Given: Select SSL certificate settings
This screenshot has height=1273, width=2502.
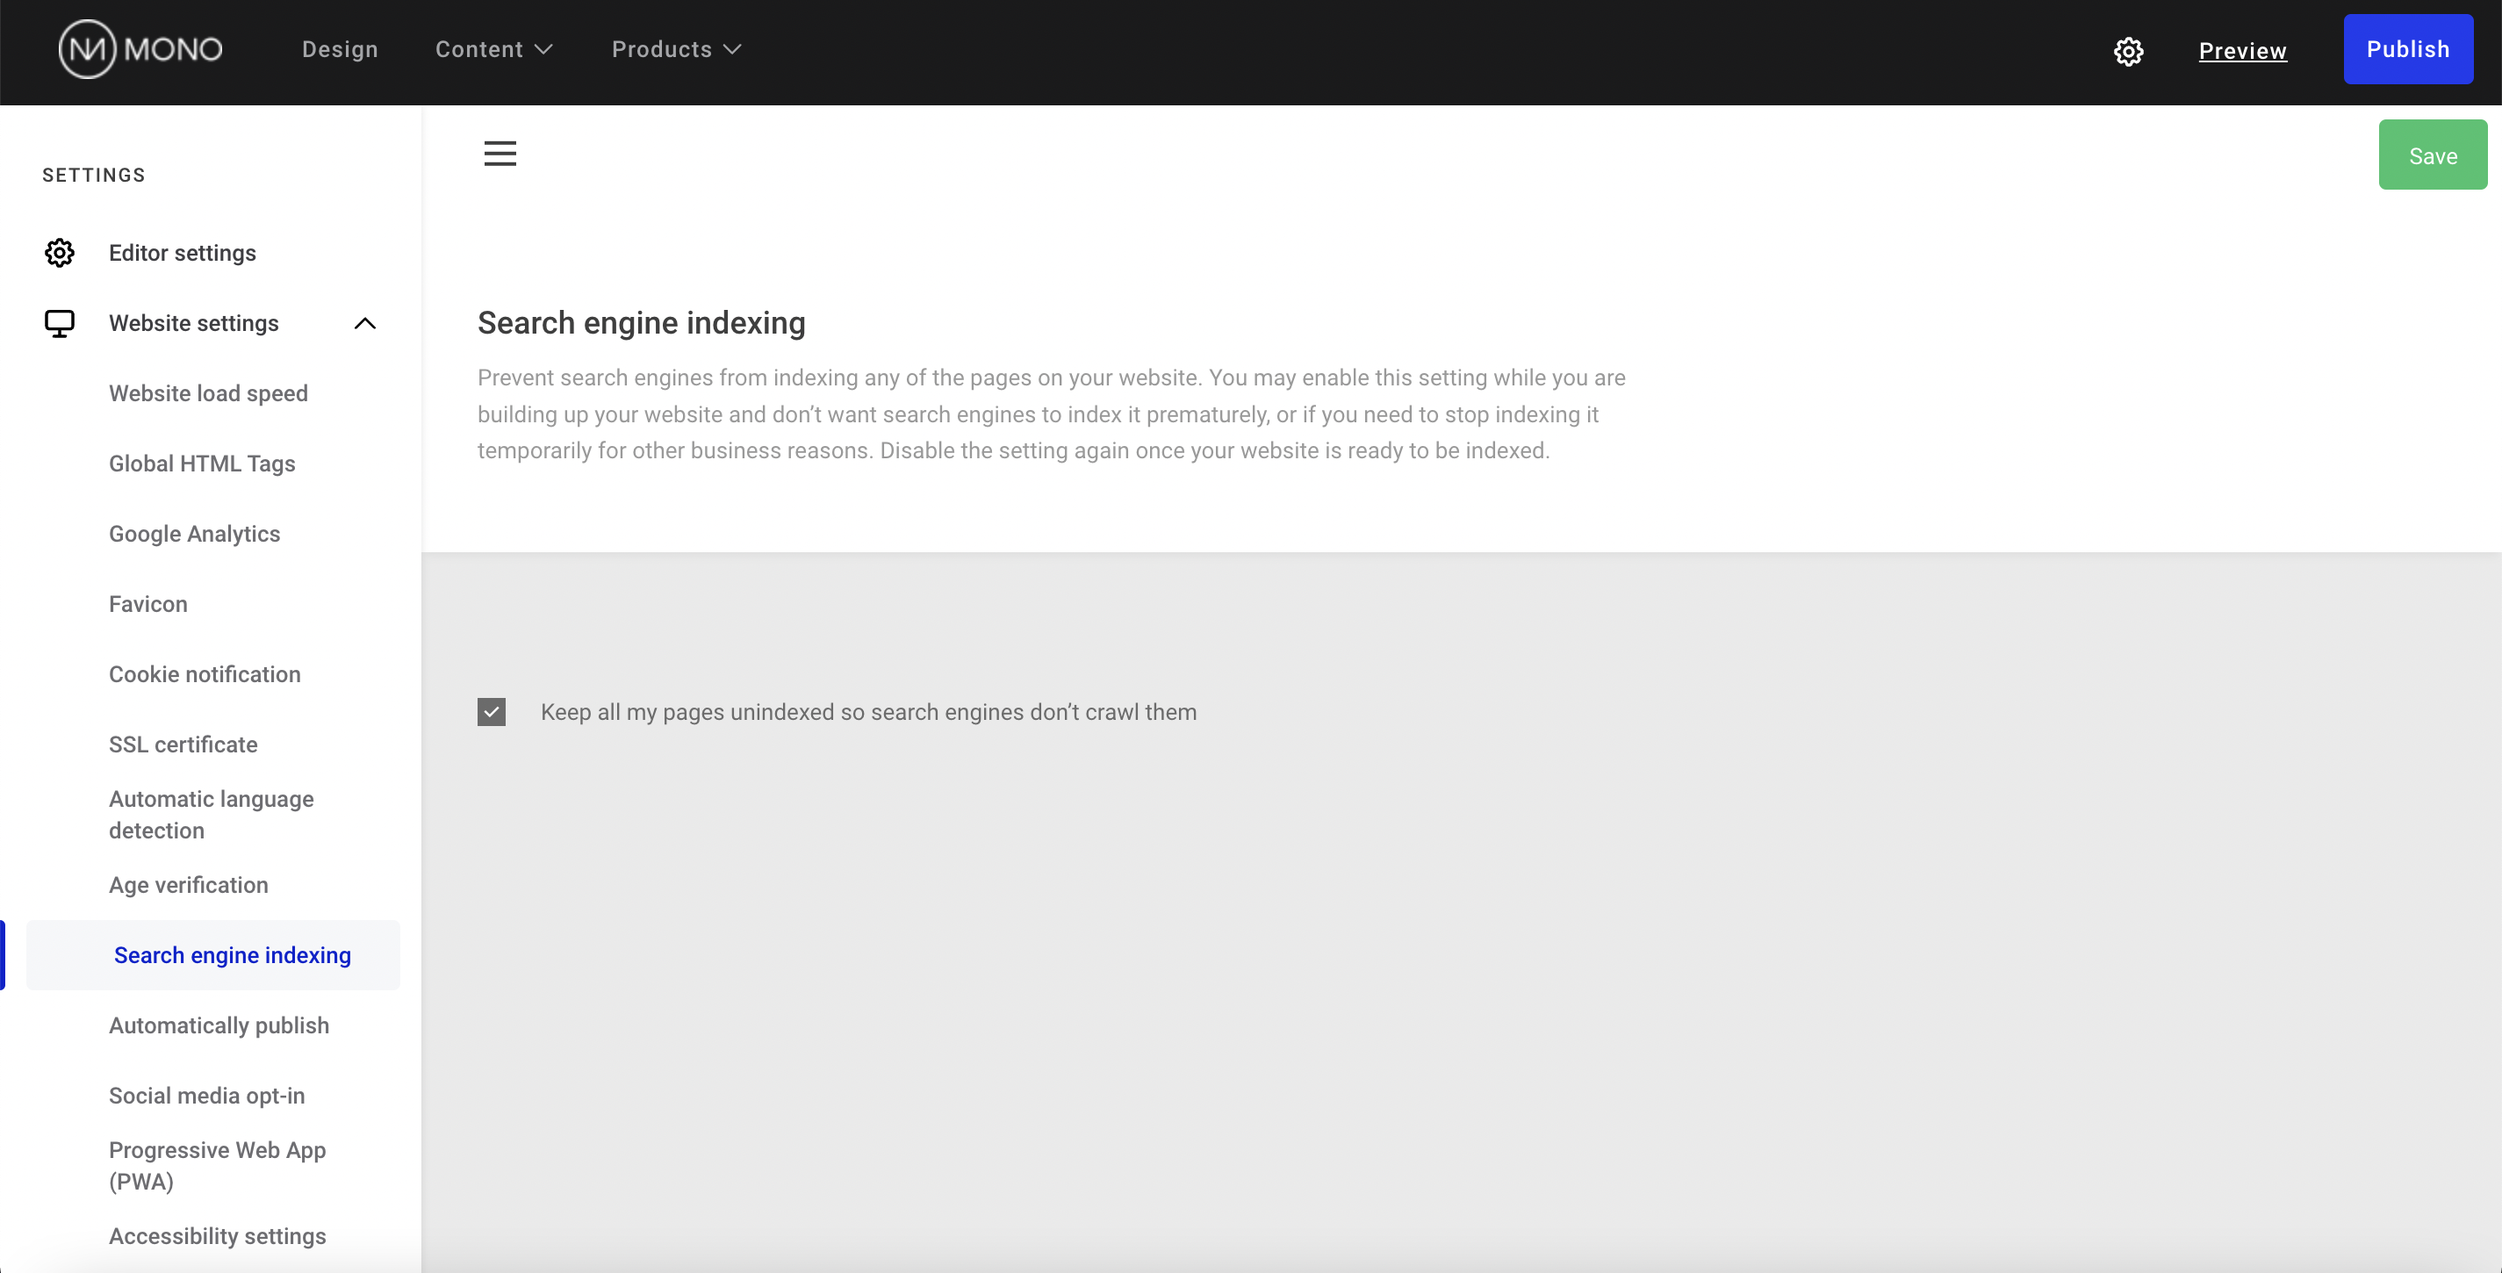Looking at the screenshot, I should pyautogui.click(x=183, y=744).
